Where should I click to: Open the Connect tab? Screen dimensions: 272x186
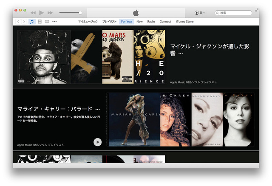click(165, 22)
